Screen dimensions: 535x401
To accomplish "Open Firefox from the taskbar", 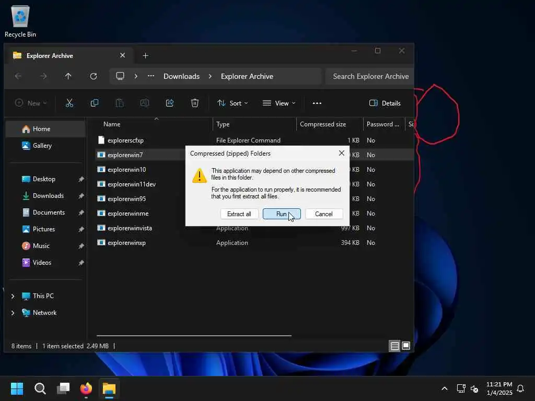I will [86, 388].
